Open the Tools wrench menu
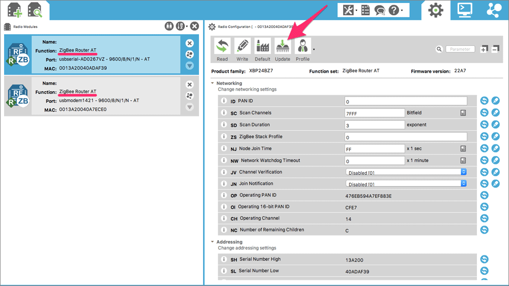Screen dimensions: 509x286 pyautogui.click(x=348, y=10)
